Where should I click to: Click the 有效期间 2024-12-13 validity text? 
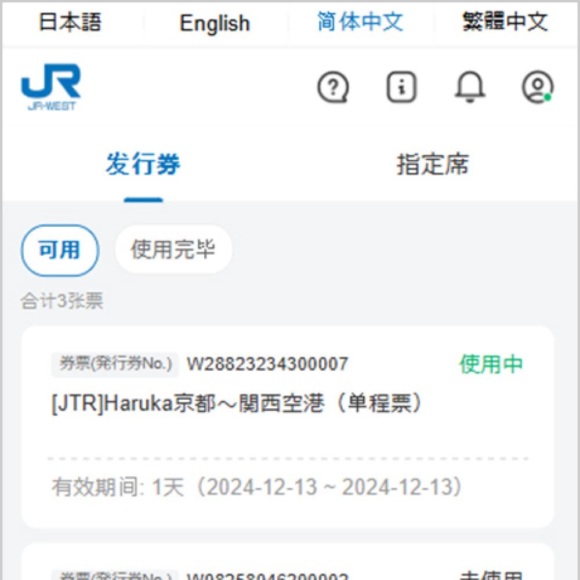pyautogui.click(x=258, y=487)
